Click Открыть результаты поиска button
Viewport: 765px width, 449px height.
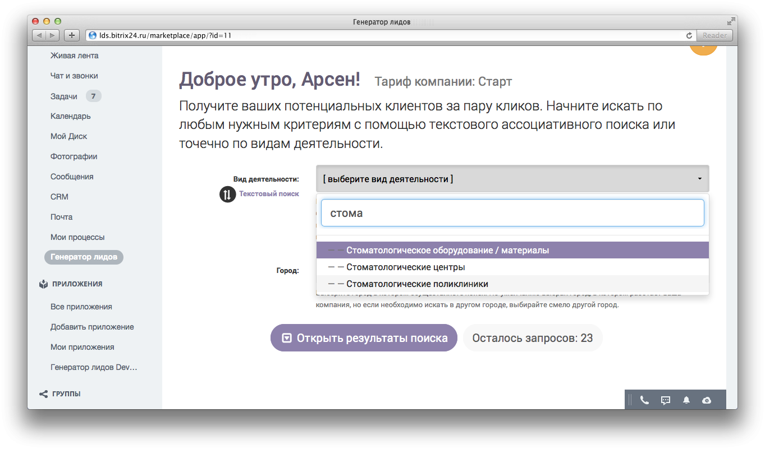pyautogui.click(x=364, y=338)
